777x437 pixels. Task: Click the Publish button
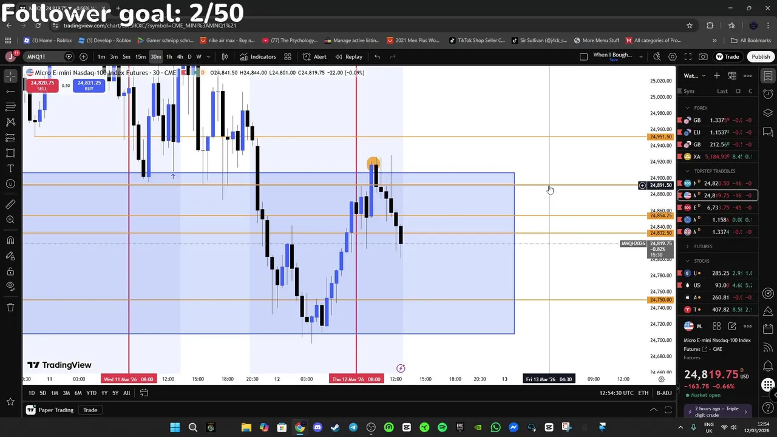tap(761, 56)
